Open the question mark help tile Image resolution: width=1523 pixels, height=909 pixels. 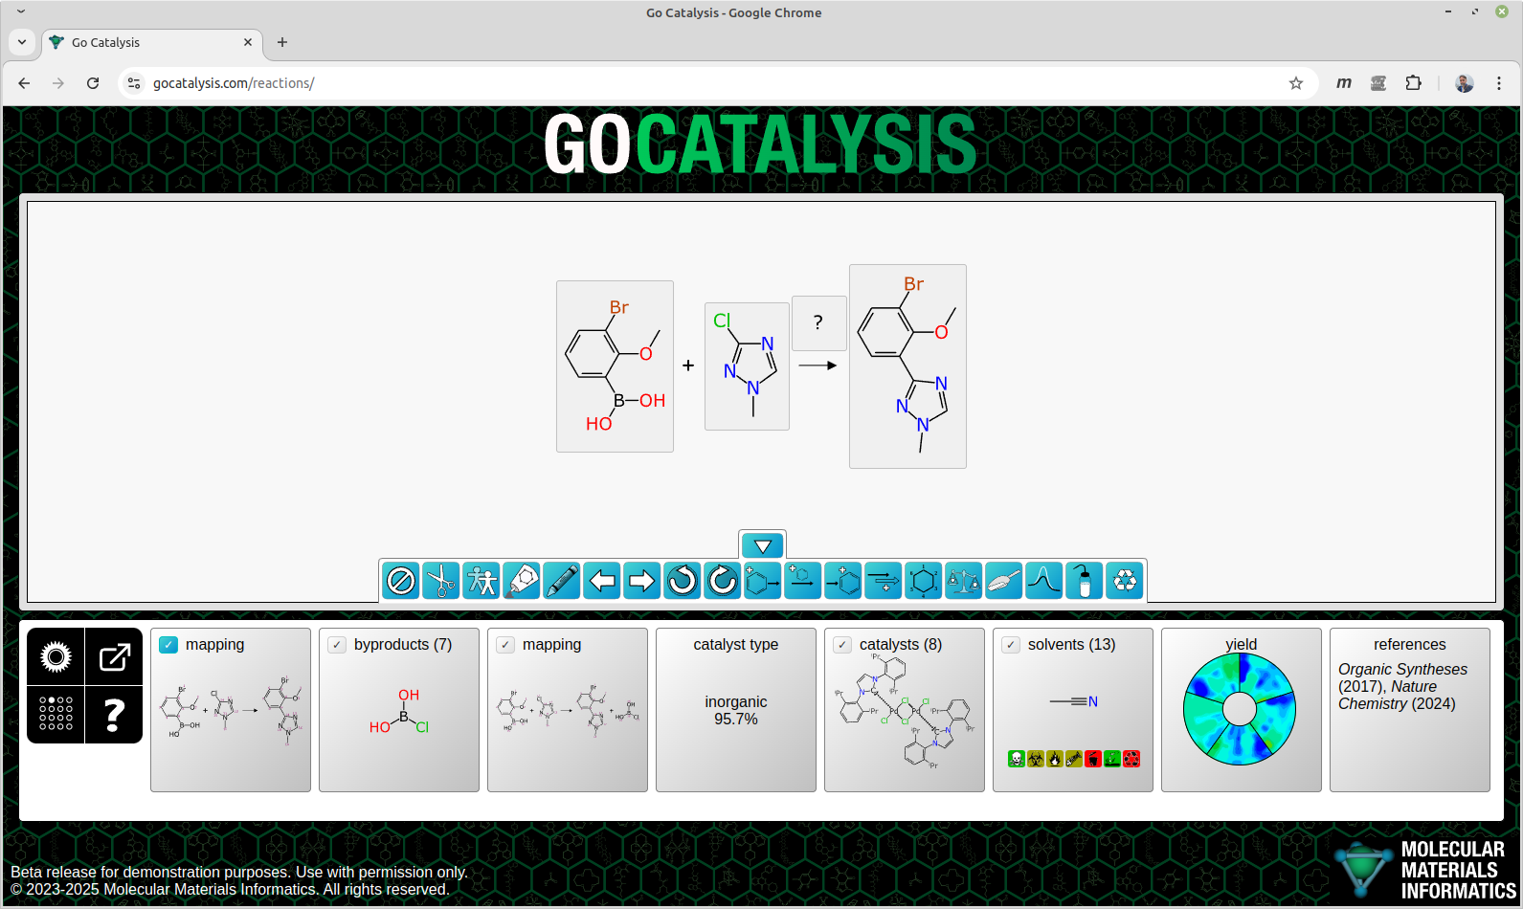tap(114, 714)
